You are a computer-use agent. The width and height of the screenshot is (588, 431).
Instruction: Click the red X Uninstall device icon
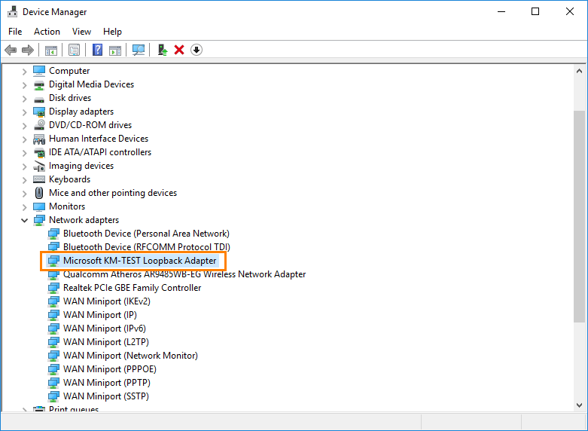pyautogui.click(x=179, y=50)
